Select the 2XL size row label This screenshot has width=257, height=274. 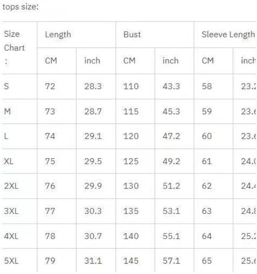pyautogui.click(x=11, y=186)
